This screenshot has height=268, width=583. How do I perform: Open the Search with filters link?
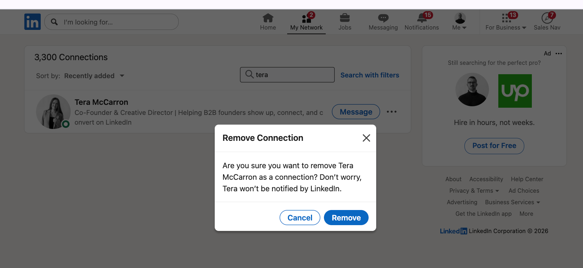coord(370,75)
